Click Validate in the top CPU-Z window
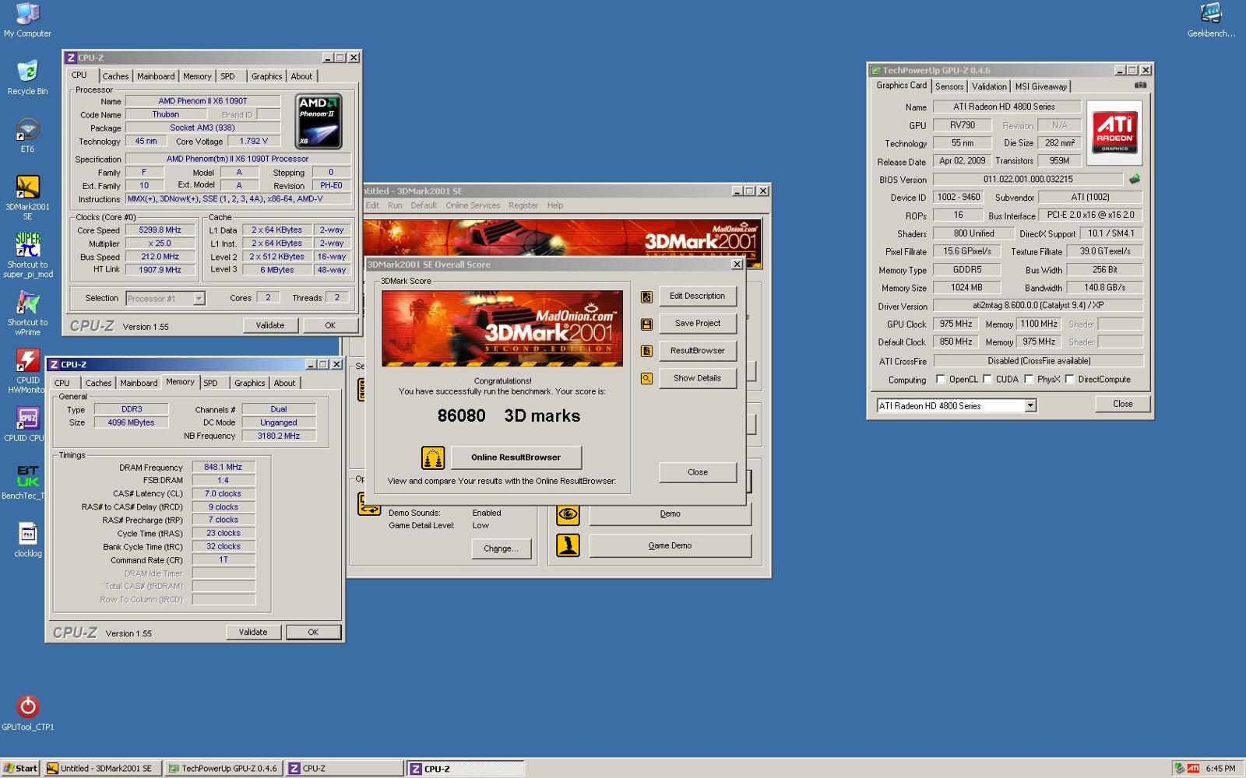The width and height of the screenshot is (1246, 778). pos(270,325)
